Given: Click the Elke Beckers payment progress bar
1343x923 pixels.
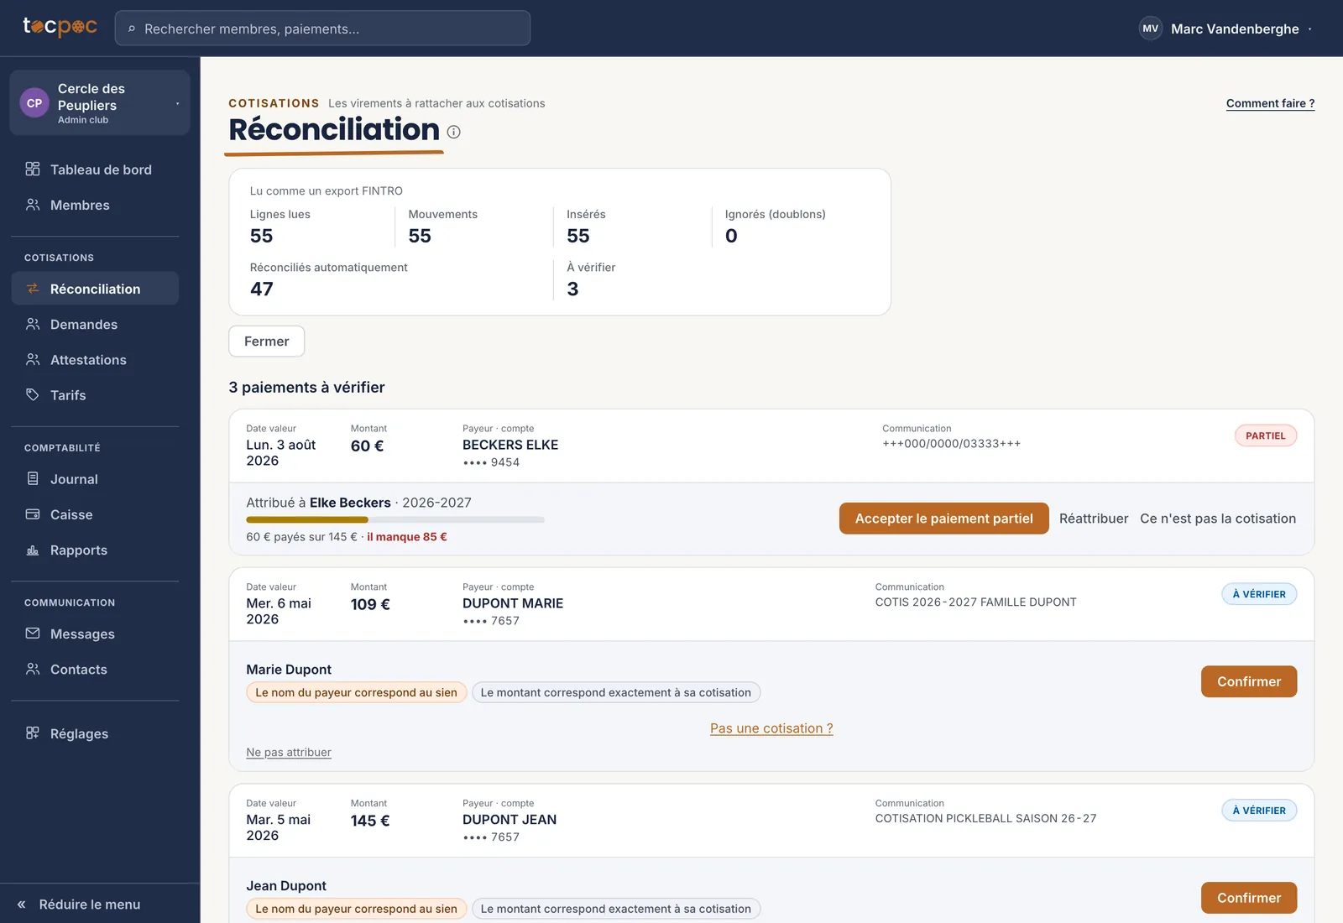Looking at the screenshot, I should tap(395, 520).
